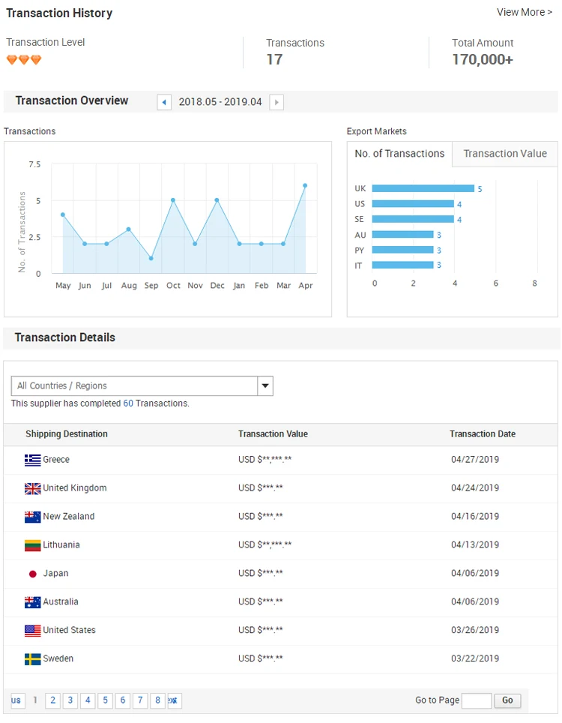This screenshot has height=723, width=562.
Task: Click the Sweden flag icon
Action: (x=32, y=659)
